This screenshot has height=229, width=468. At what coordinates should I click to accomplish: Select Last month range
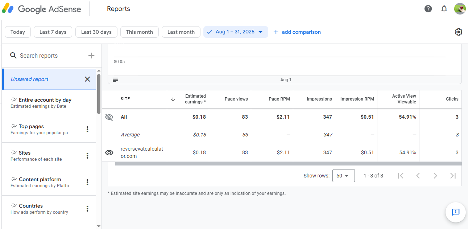(181, 32)
